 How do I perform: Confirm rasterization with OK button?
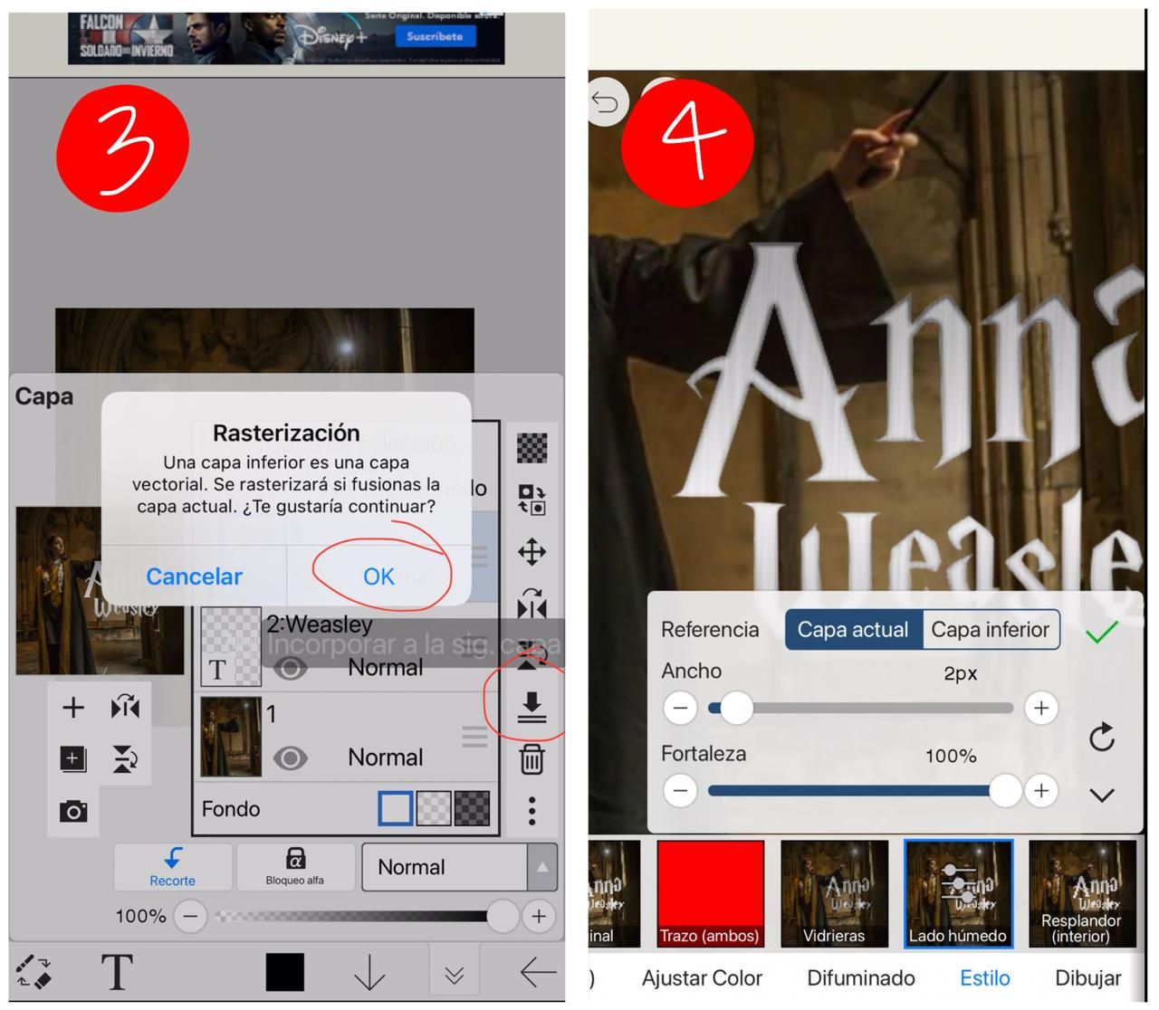378,576
